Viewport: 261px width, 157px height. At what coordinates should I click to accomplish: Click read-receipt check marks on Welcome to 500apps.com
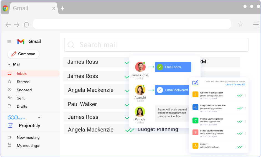pos(240,96)
